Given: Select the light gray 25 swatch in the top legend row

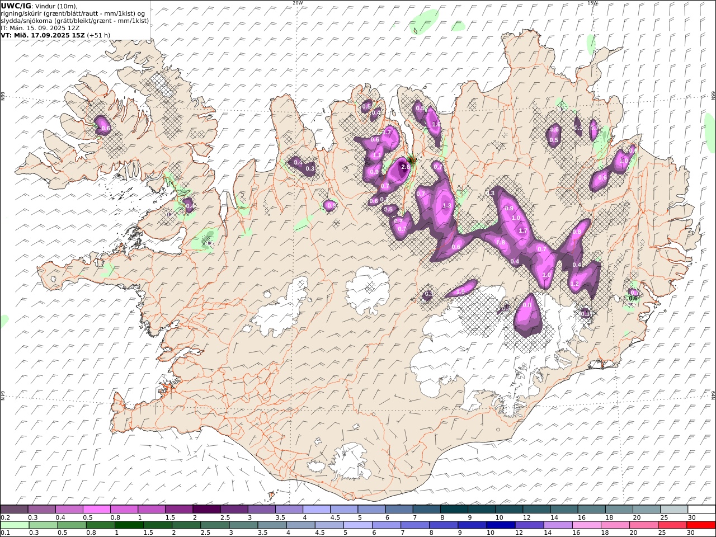Looking at the screenshot, I should click(x=674, y=510).
